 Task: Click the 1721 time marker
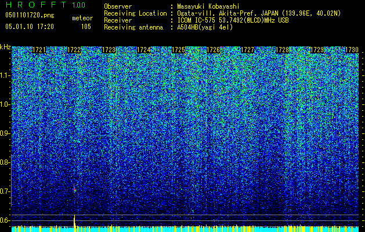[x=39, y=50]
